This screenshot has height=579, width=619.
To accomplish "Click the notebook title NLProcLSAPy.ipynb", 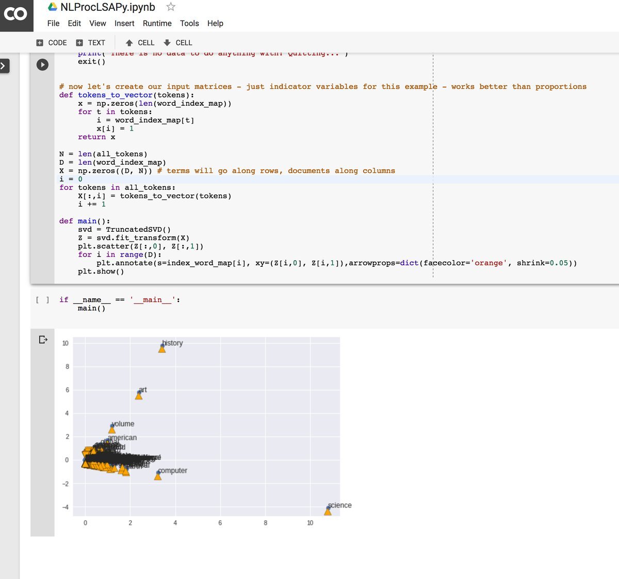I will click(x=108, y=7).
